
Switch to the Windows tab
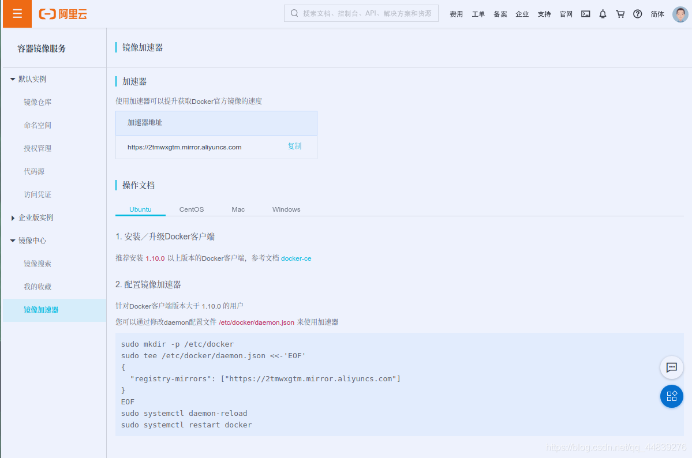tap(286, 209)
